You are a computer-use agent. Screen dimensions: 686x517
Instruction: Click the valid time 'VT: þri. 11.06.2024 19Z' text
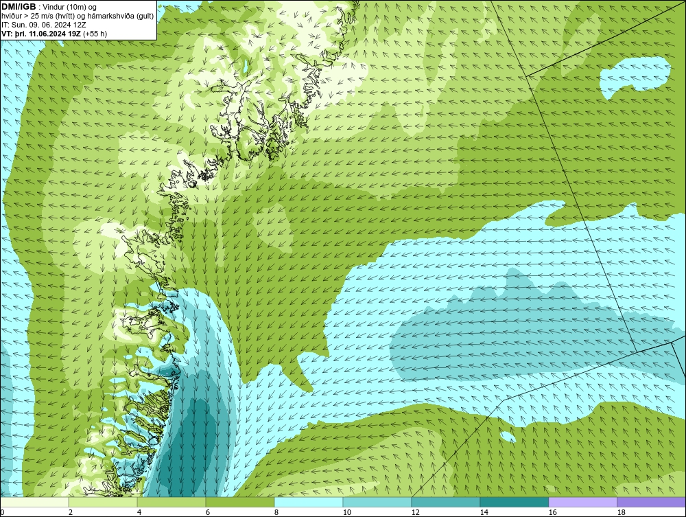tap(41, 34)
